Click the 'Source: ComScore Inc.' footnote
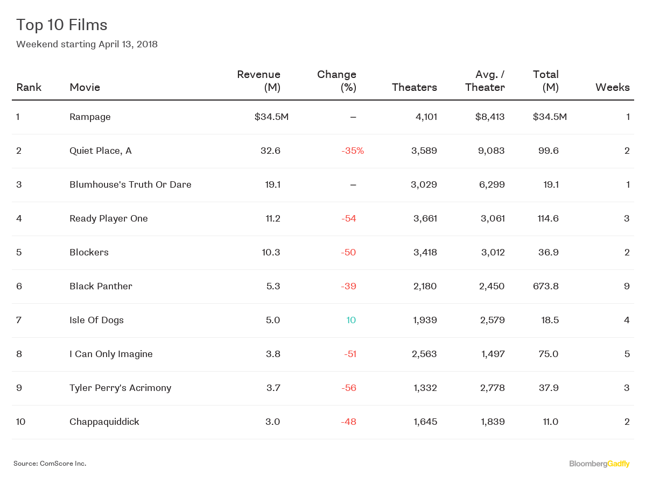The height and width of the screenshot is (484, 646). tap(50, 463)
